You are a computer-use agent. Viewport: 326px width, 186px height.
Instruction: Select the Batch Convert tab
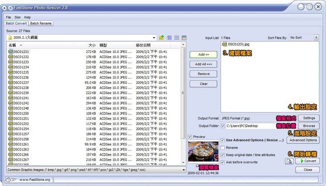tap(16, 23)
